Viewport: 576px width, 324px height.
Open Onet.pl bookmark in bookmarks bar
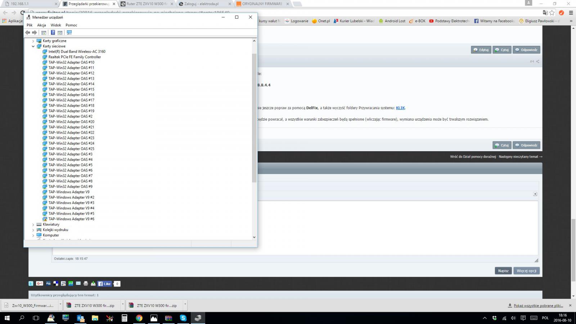(x=321, y=21)
